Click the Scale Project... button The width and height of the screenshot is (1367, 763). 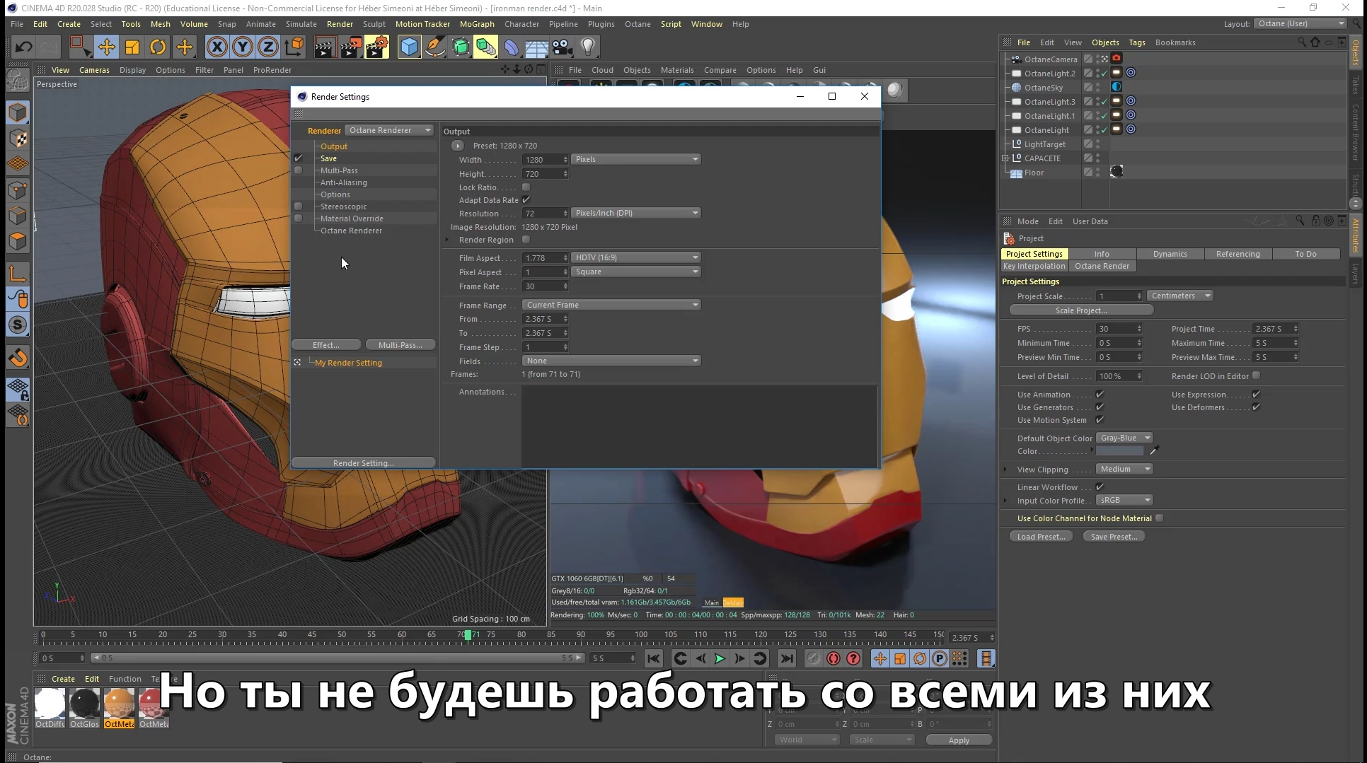1081,310
